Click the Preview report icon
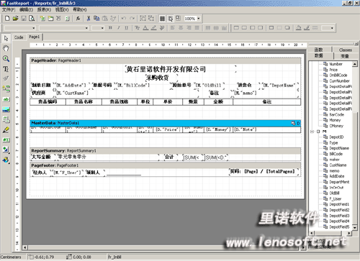 pyautogui.click(x=32, y=19)
